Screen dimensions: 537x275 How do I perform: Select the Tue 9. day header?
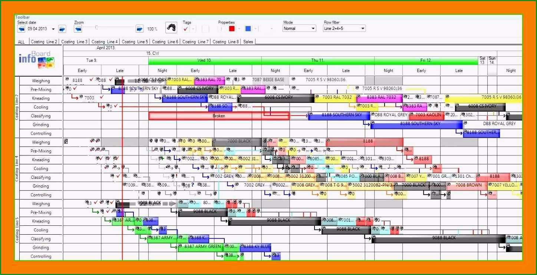pyautogui.click(x=106, y=60)
